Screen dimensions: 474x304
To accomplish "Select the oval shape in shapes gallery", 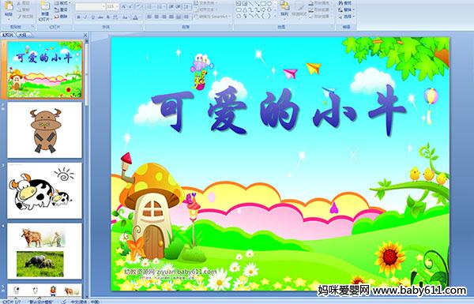I will tap(269, 4).
